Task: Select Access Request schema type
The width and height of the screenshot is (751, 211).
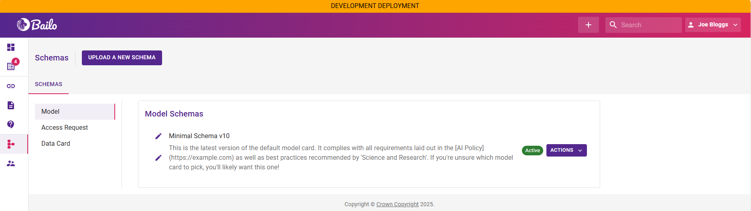Action: pyautogui.click(x=65, y=127)
